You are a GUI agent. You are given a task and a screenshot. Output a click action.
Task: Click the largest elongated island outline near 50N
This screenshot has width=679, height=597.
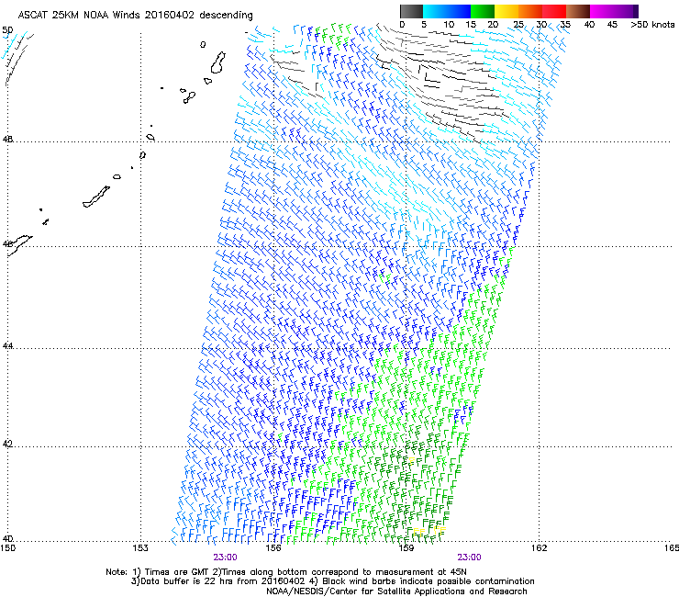pyautogui.click(x=217, y=62)
